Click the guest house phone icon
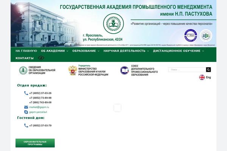The width and height of the screenshot is (227, 151). coord(26,126)
